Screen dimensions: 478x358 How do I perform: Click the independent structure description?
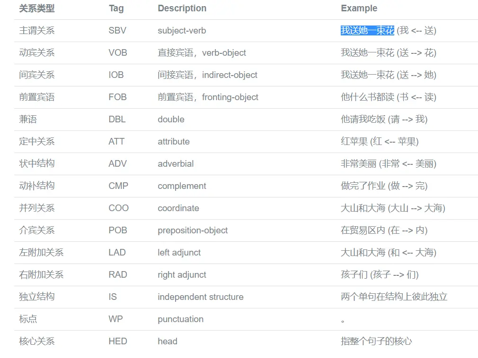[x=201, y=297]
